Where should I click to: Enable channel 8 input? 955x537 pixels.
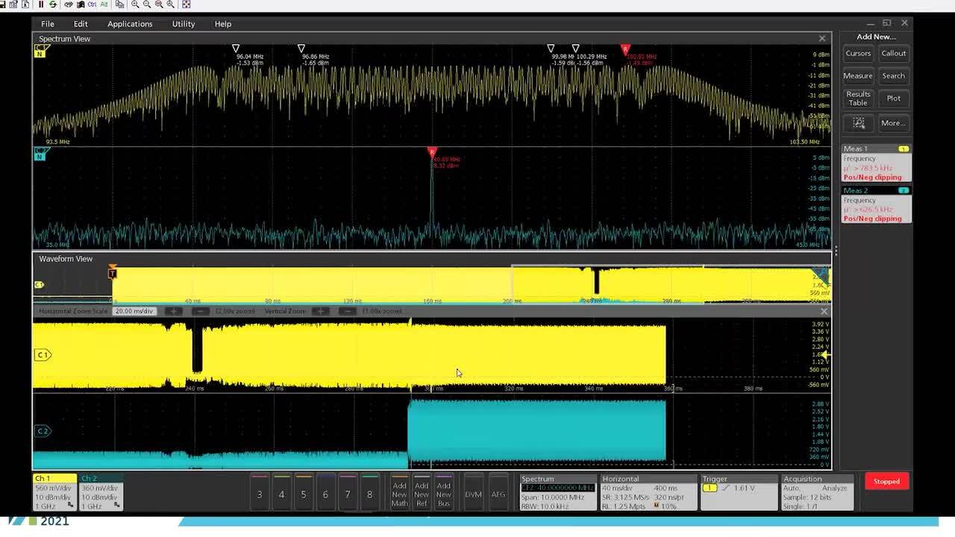[x=369, y=493]
